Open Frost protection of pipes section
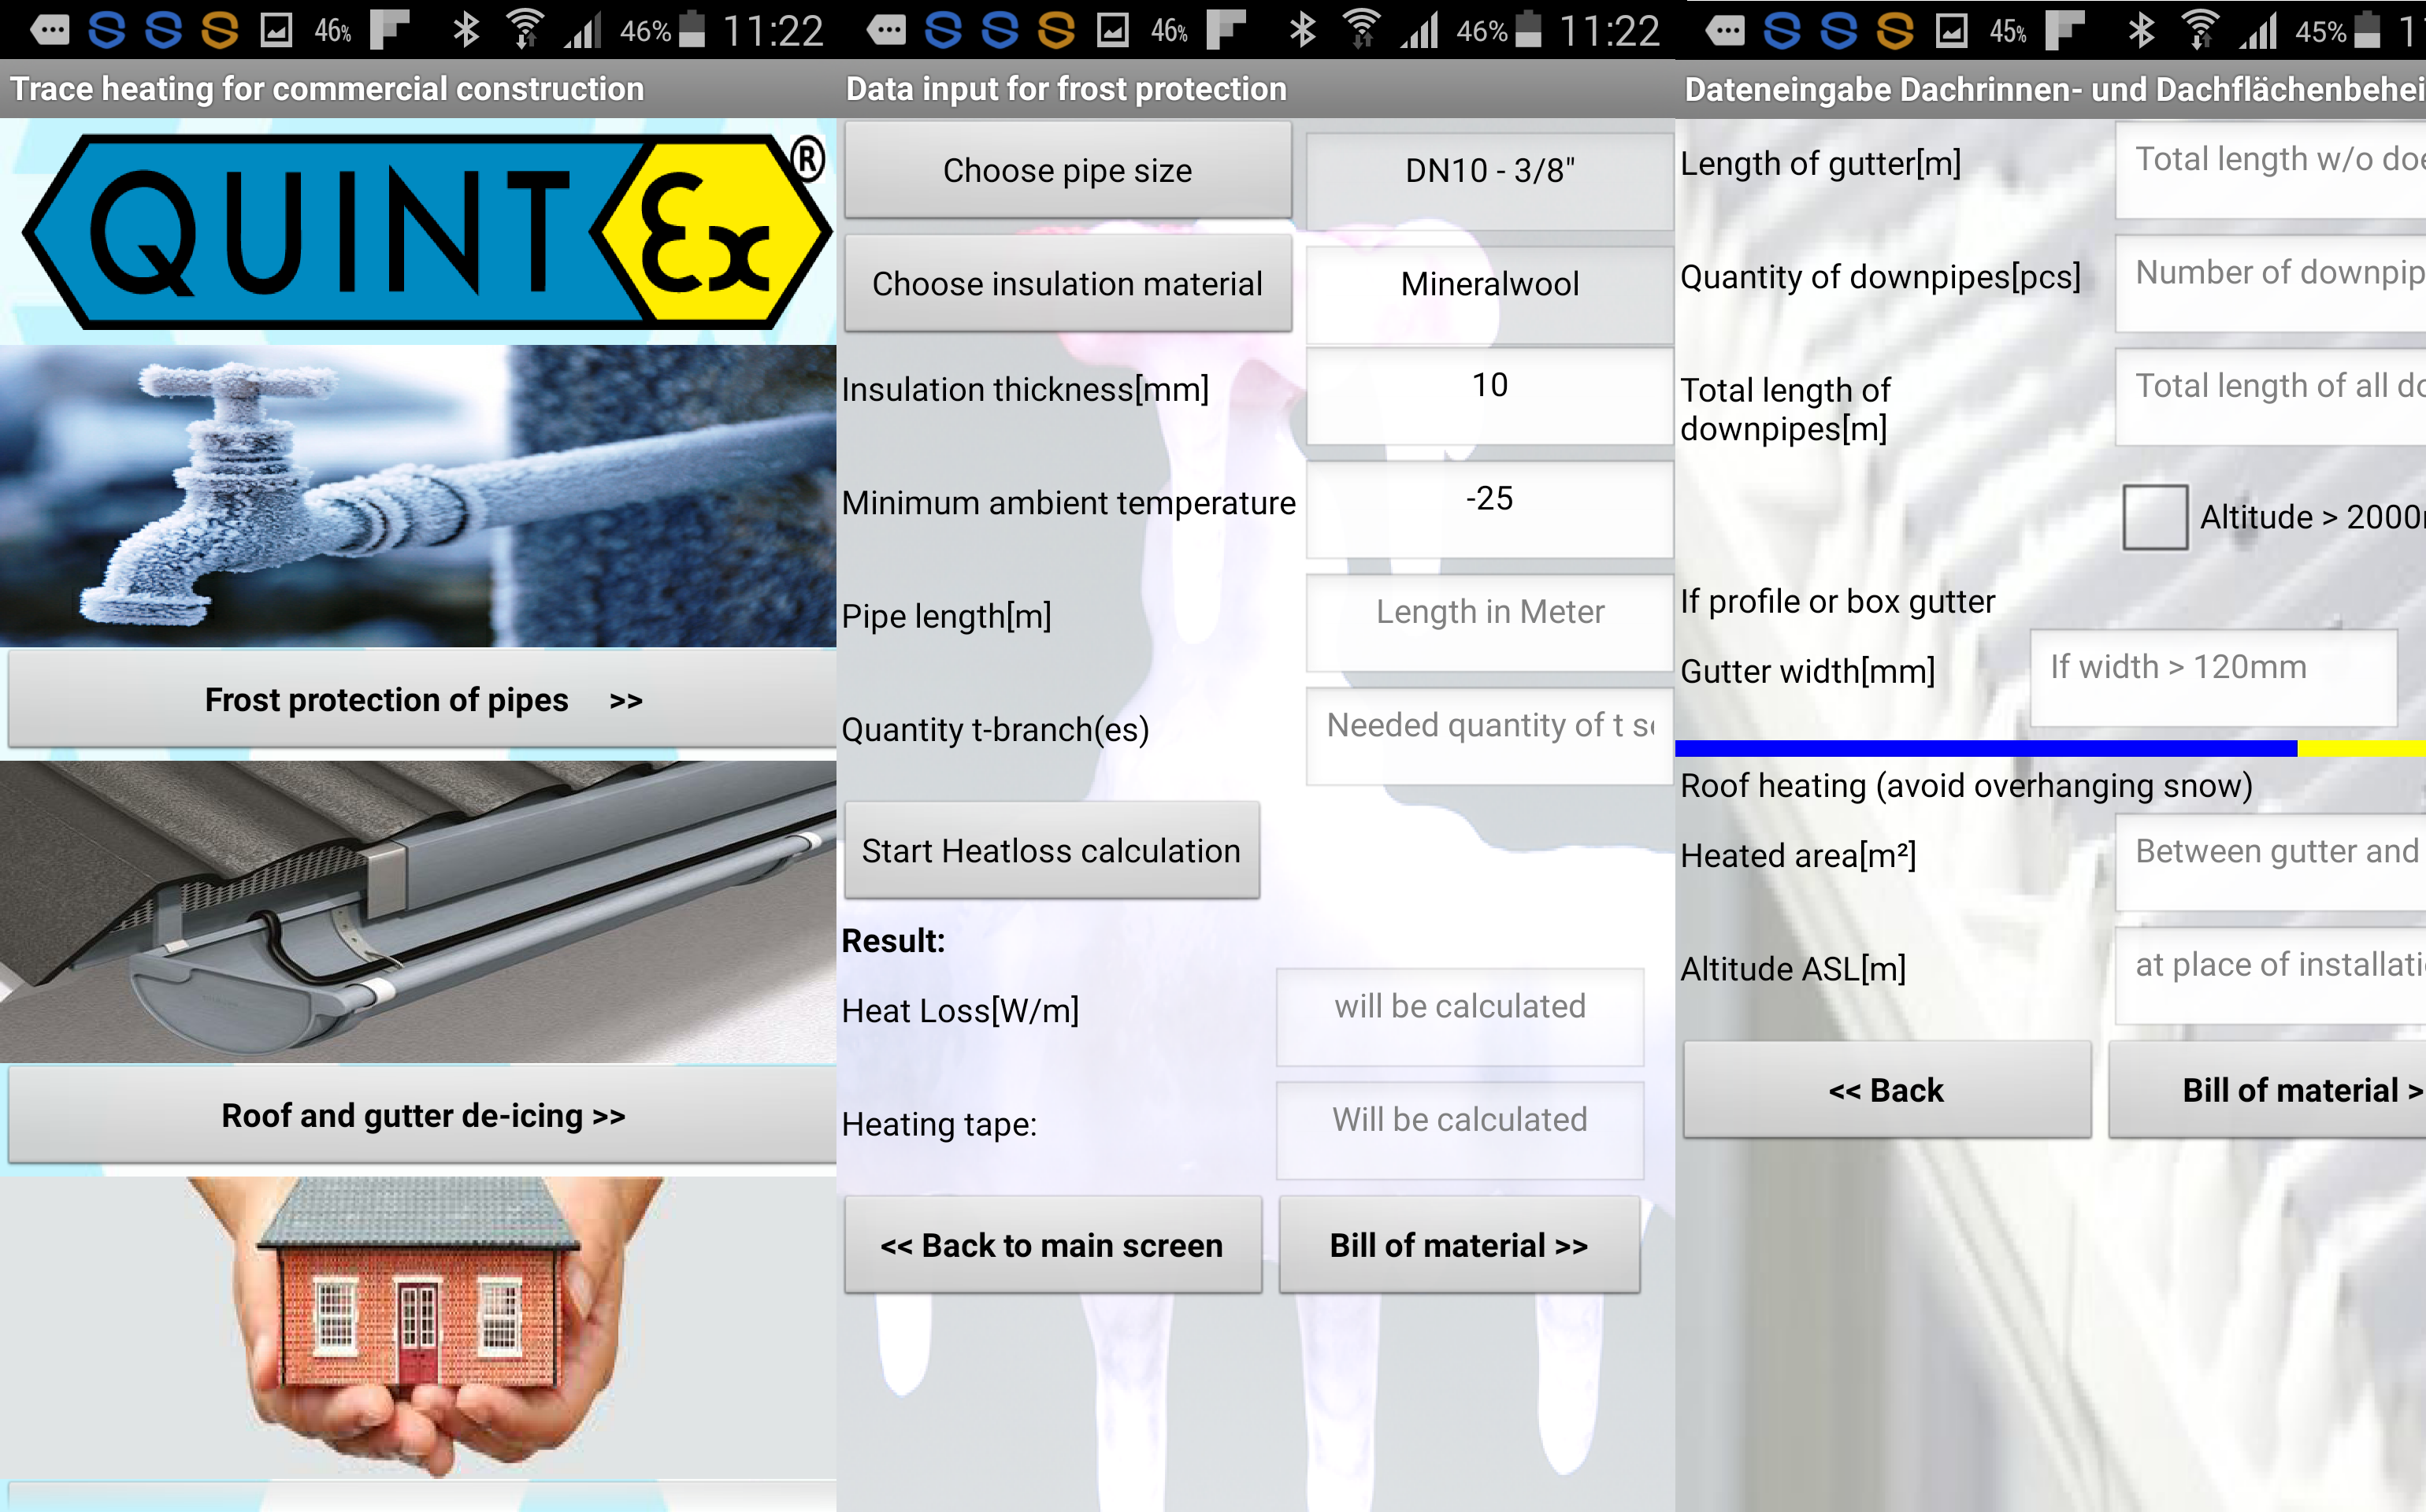Screen dimensions: 2426x1512 [422, 699]
